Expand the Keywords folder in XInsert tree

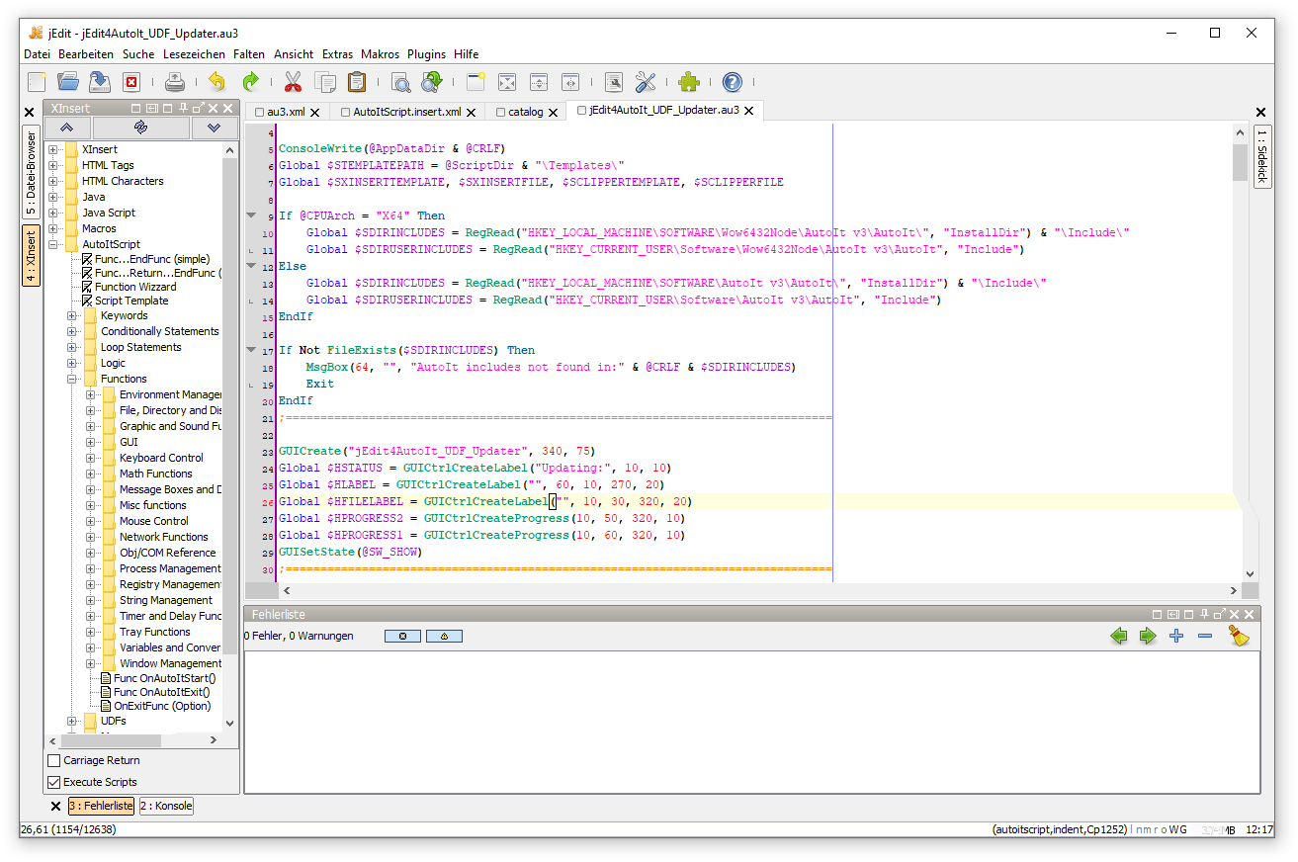pyautogui.click(x=72, y=315)
